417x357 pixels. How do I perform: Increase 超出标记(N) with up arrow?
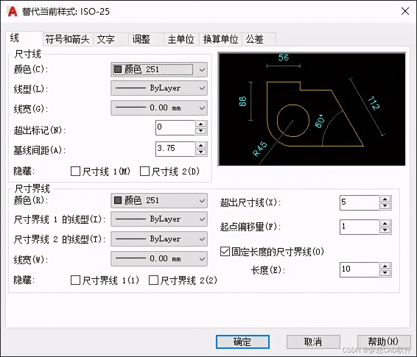(201, 124)
